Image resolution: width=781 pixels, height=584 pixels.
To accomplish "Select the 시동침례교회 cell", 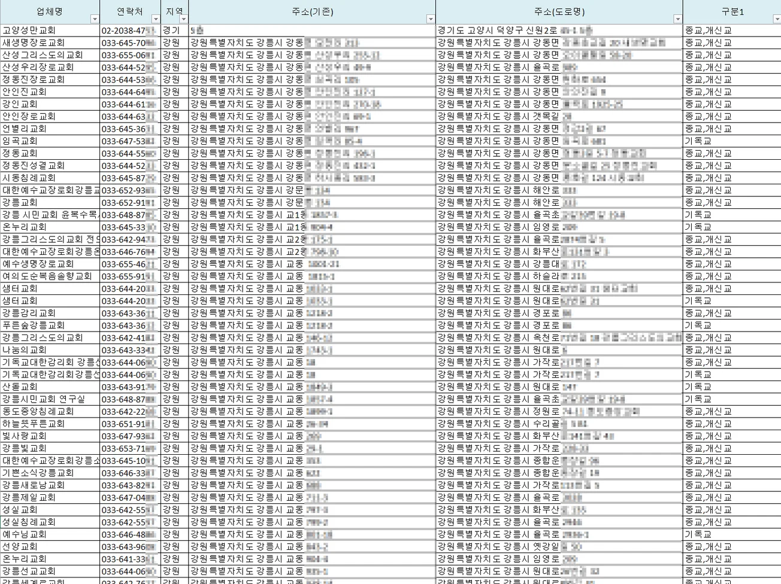I will (50, 178).
